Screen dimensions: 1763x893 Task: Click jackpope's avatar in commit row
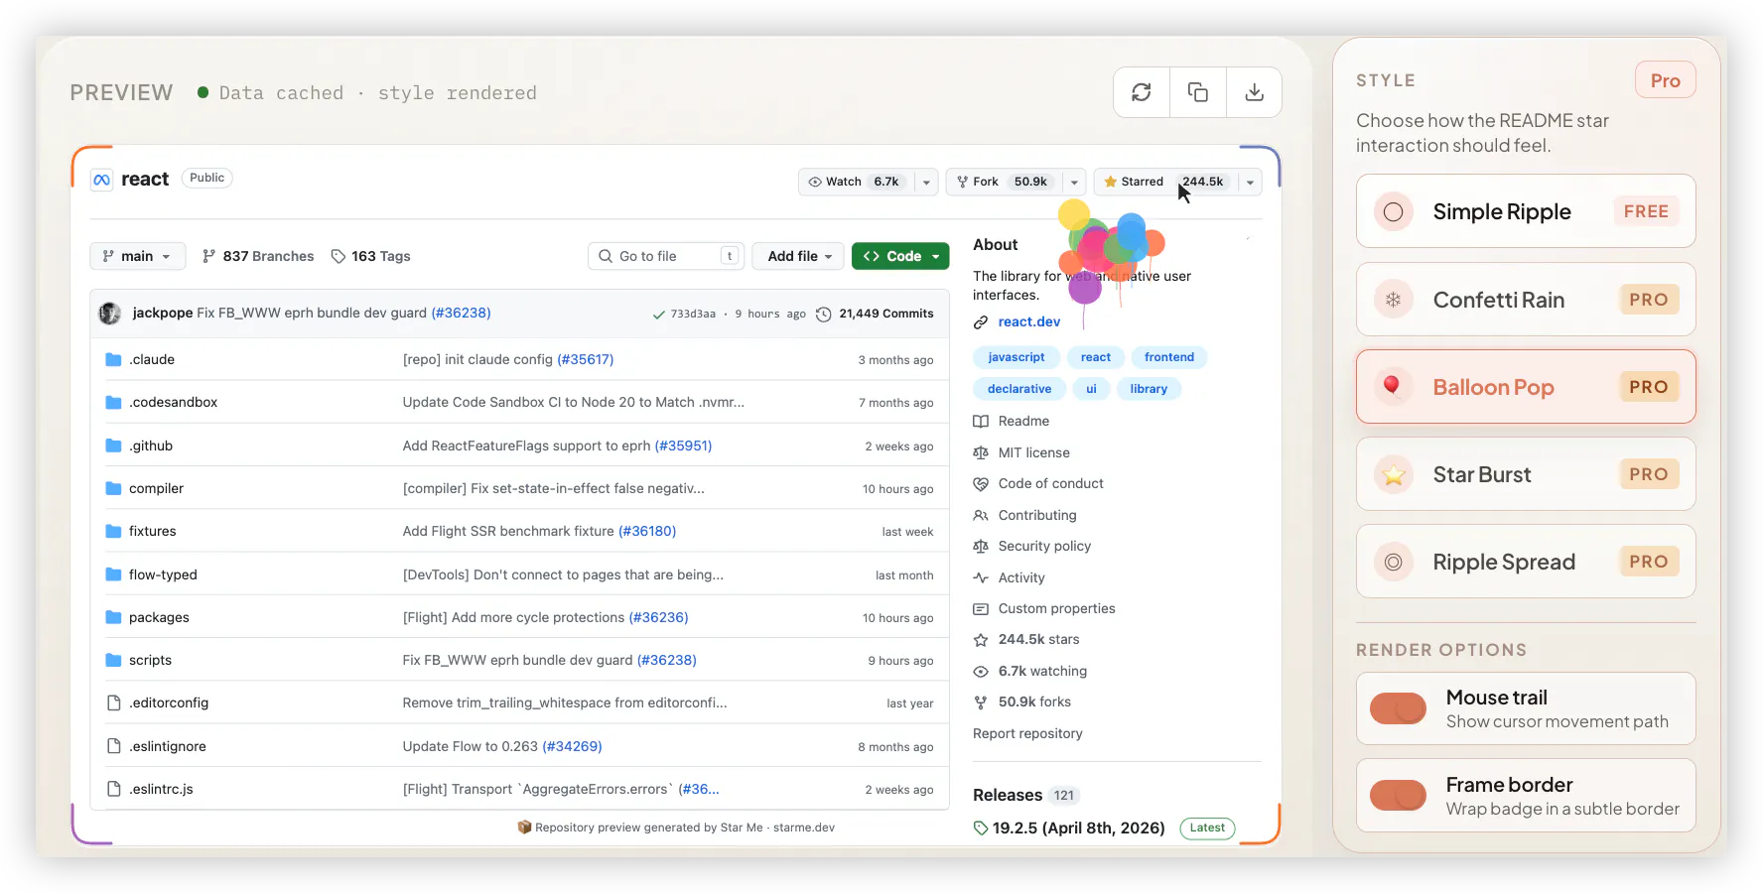(x=110, y=314)
